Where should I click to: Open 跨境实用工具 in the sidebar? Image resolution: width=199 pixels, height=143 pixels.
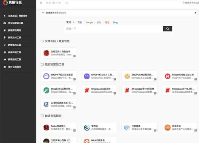coord(14,45)
